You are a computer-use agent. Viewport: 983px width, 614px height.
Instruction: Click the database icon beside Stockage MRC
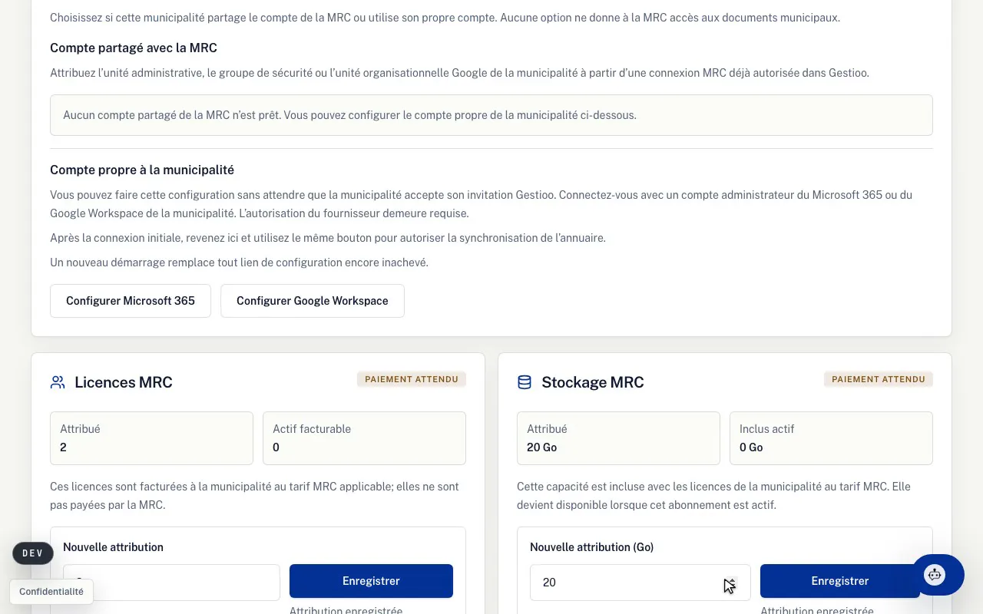pyautogui.click(x=525, y=382)
